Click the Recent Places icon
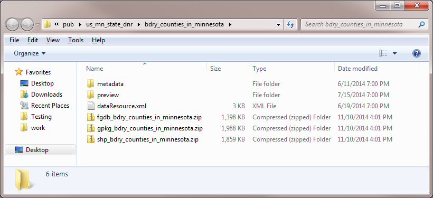 point(24,106)
